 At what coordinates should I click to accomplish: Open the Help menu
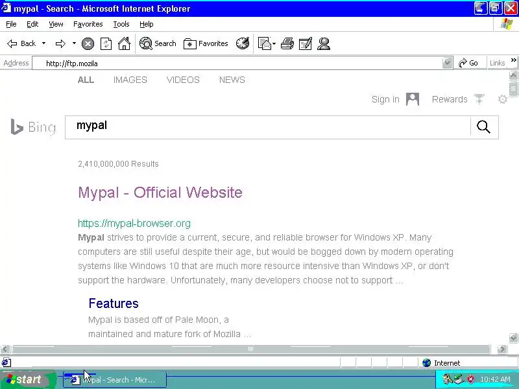tap(147, 24)
